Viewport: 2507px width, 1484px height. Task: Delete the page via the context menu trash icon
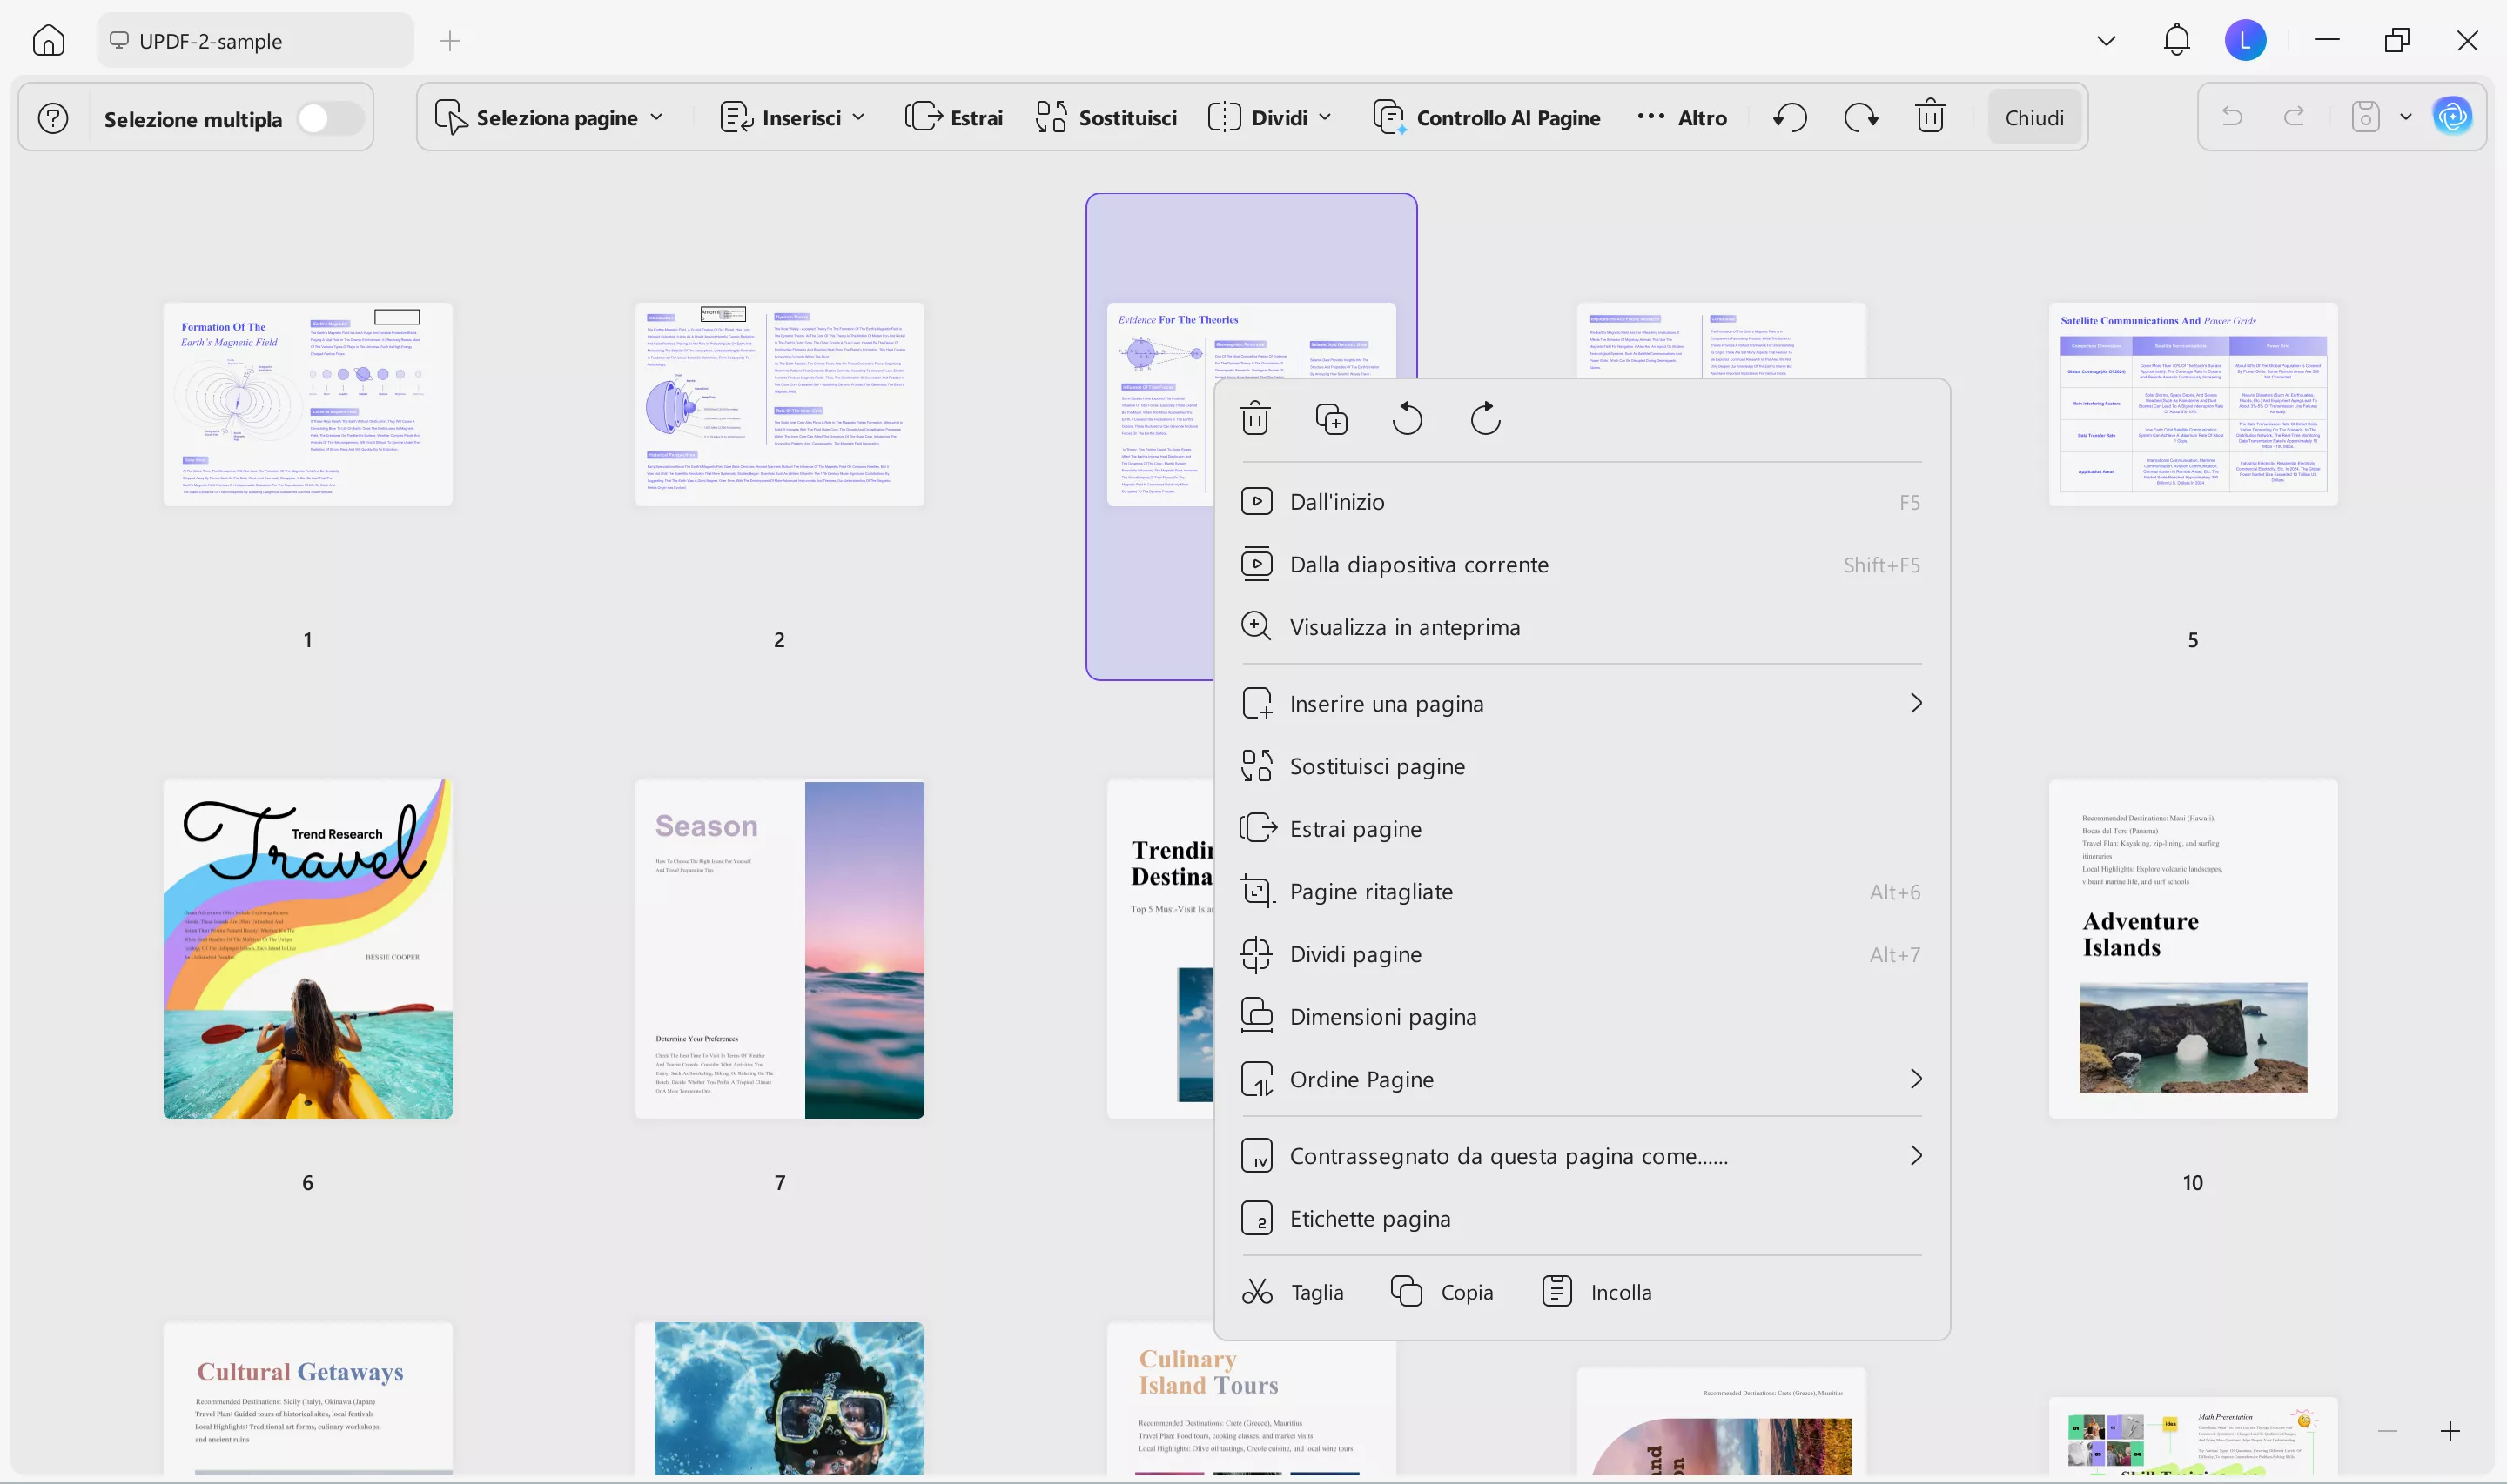(x=1255, y=417)
